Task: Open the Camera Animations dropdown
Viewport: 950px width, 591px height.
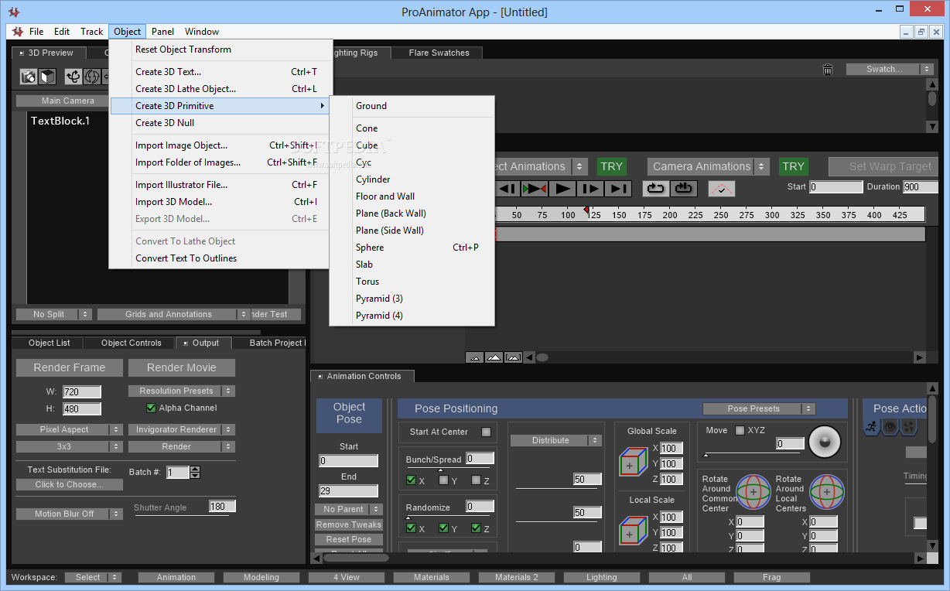Action: click(x=708, y=166)
